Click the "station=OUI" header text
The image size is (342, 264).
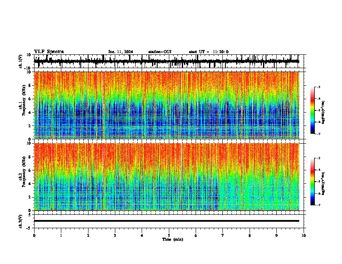[x=160, y=52]
